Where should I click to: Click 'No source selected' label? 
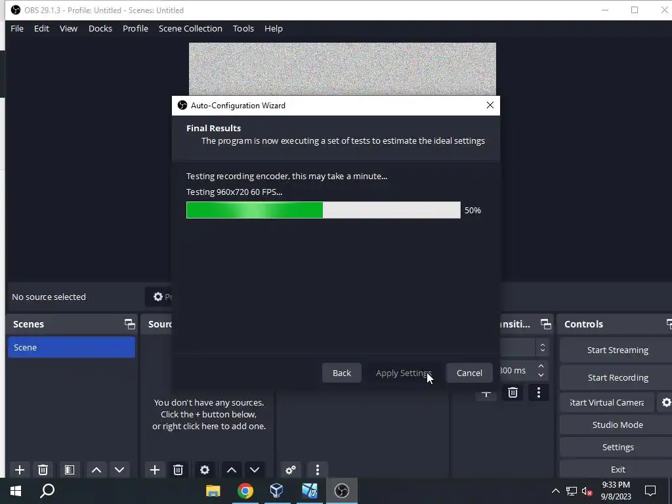[x=49, y=297]
